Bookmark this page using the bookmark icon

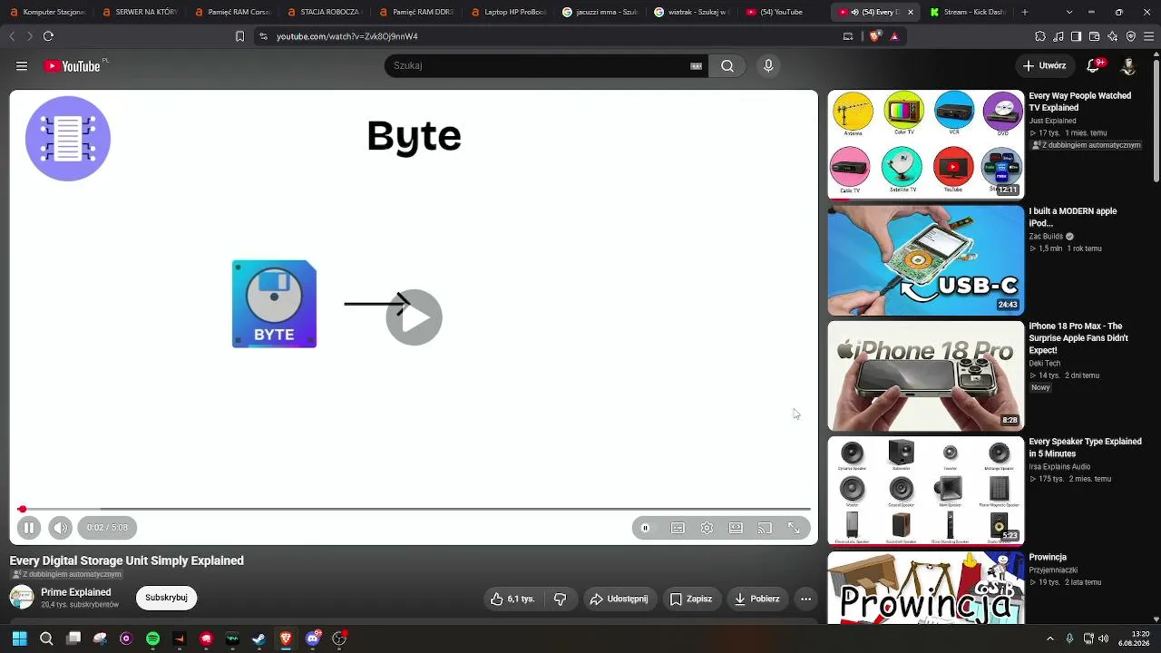239,36
